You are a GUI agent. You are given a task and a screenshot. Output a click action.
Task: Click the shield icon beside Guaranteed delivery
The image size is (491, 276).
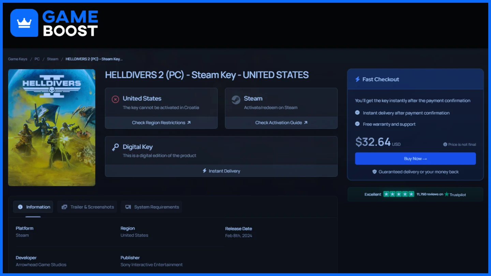[374, 172]
